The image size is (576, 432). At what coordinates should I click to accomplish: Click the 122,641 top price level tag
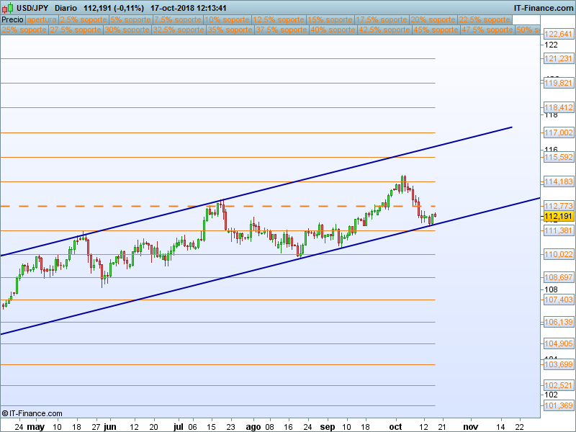coord(559,35)
